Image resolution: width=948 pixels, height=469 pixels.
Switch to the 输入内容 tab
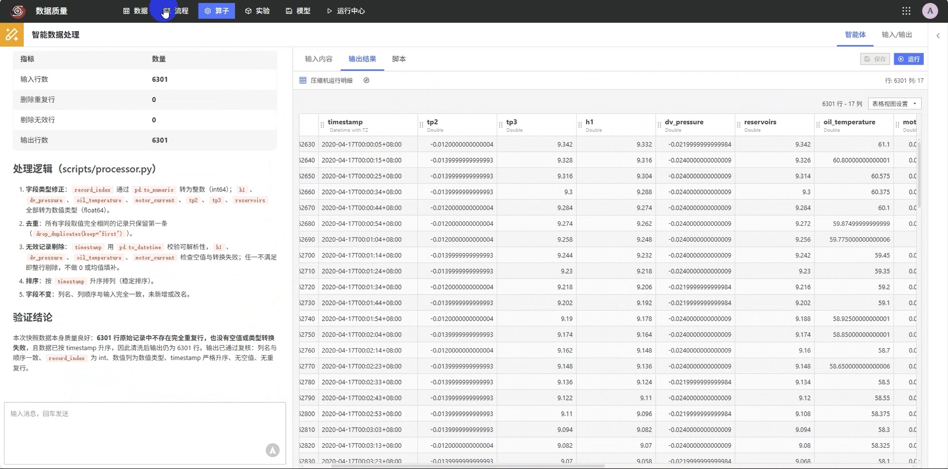coord(318,59)
